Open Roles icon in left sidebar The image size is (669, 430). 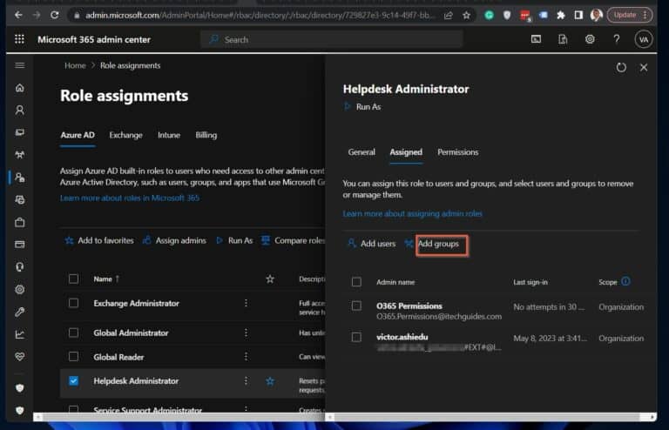pyautogui.click(x=20, y=178)
